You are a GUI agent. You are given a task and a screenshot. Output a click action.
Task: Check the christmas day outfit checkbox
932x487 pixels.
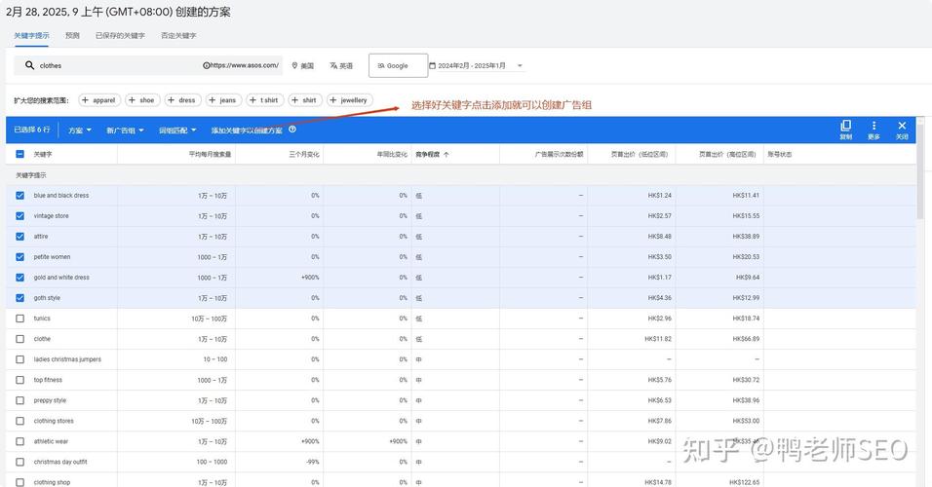coord(20,462)
